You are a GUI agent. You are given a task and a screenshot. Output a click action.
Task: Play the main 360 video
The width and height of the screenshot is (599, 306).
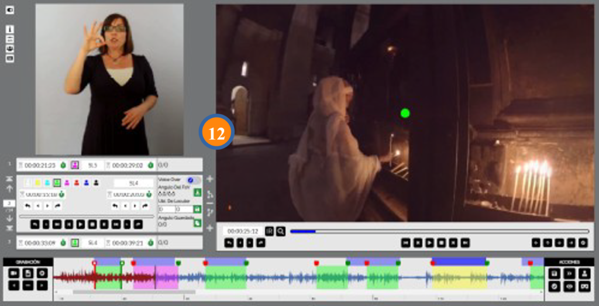pyautogui.click(x=429, y=242)
